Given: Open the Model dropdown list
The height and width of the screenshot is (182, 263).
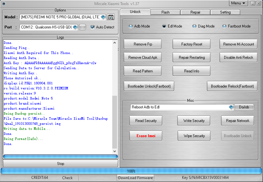Looking at the screenshot, I should pos(103,17).
